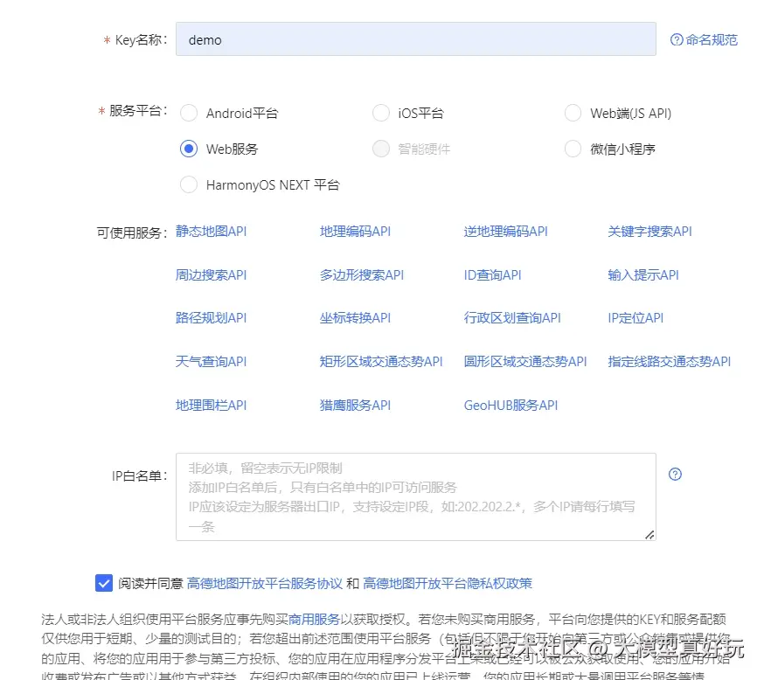Screen dimensions: 764x680
Task: Click the help icon beside IP白名单
Action: click(x=675, y=474)
